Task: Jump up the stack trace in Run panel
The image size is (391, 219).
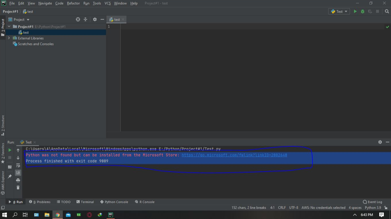Action: tap(18, 150)
